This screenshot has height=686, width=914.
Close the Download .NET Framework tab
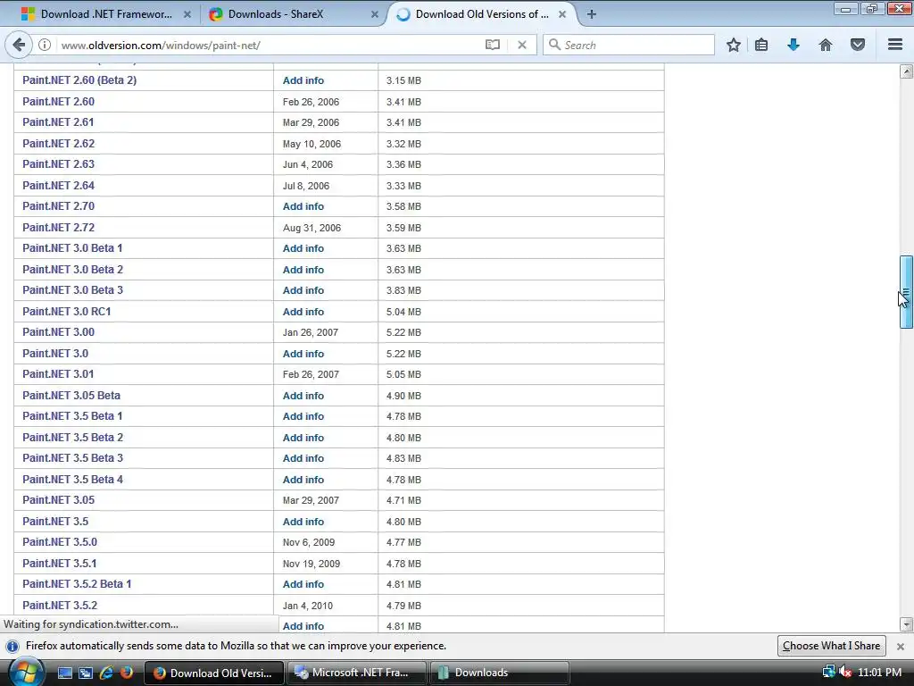coord(187,14)
